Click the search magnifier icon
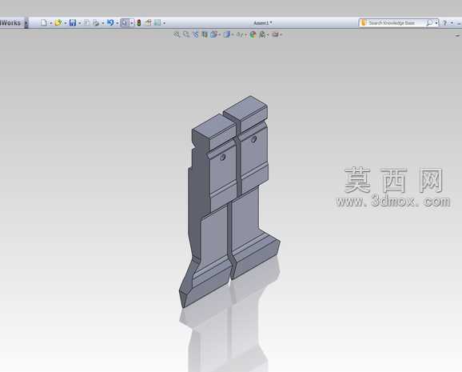This screenshot has width=462, height=372. click(430, 22)
